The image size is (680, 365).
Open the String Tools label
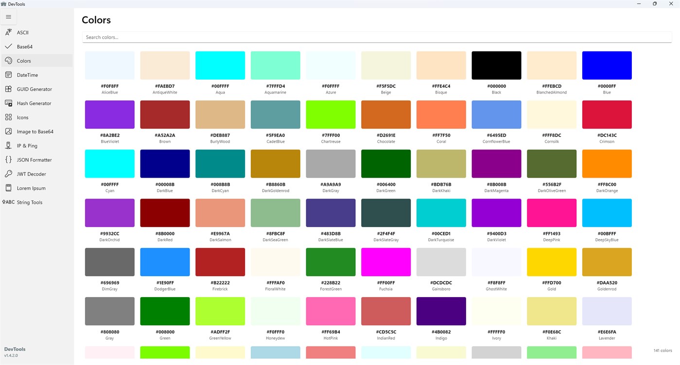[30, 202]
